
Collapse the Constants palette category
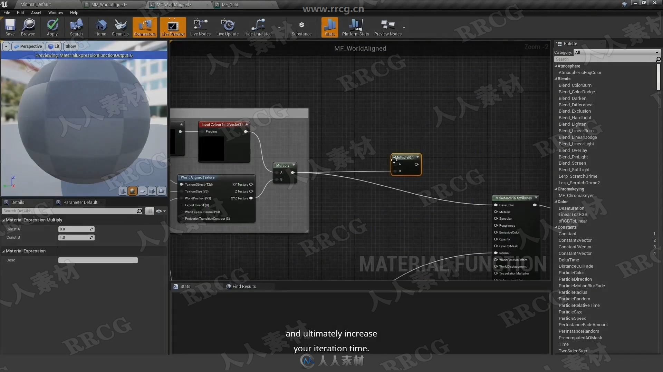(x=556, y=227)
